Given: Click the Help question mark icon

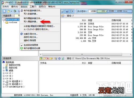Looking at the screenshot, I should click(x=67, y=11).
